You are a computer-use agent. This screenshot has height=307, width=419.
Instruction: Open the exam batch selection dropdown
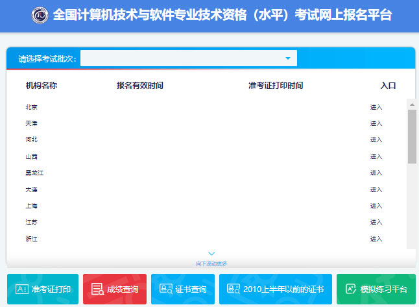(x=189, y=58)
